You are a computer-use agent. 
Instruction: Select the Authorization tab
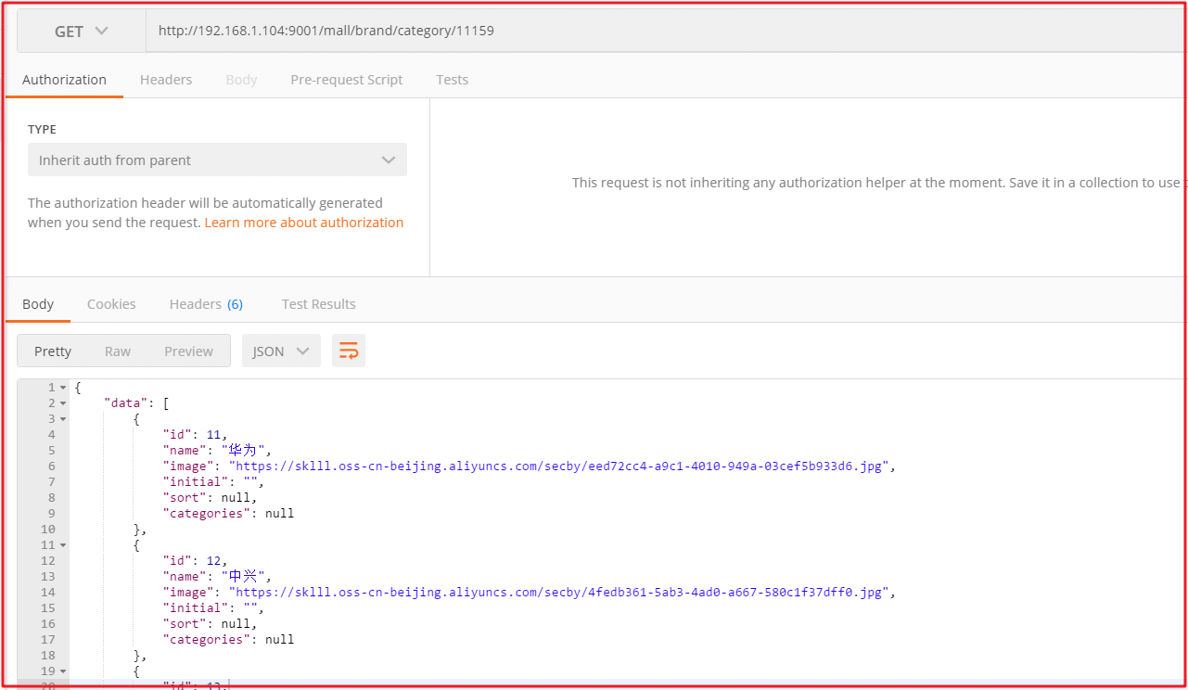coord(64,80)
